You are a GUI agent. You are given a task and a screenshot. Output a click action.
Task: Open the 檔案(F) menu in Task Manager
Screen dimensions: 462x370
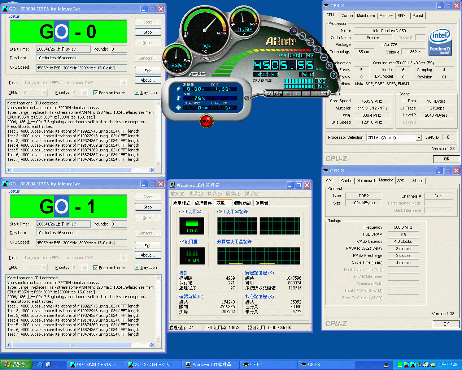point(177,194)
